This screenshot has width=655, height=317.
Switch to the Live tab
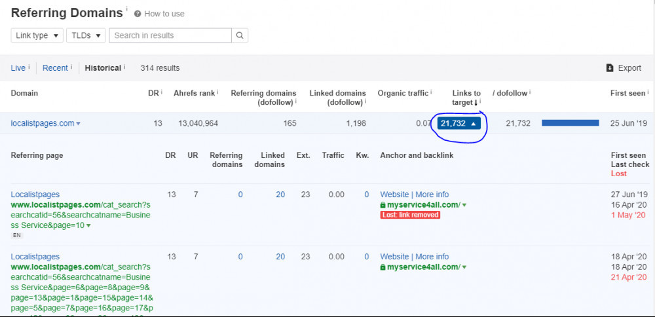(x=18, y=67)
